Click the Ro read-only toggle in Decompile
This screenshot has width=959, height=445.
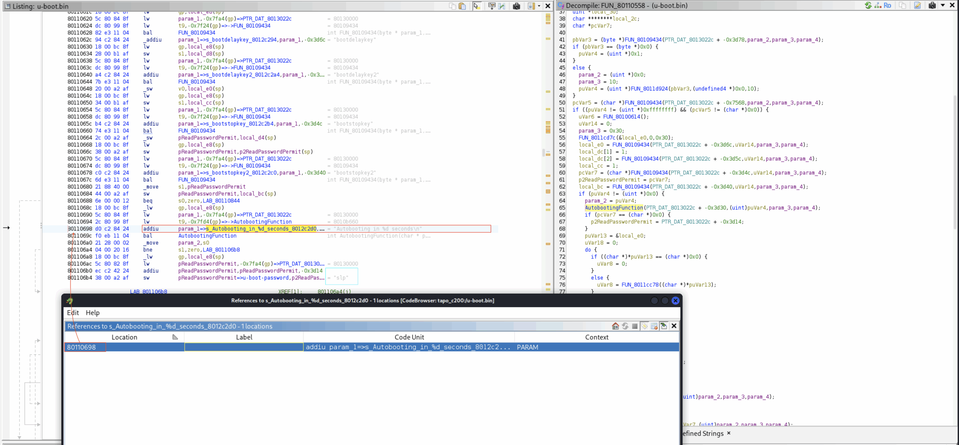pyautogui.click(x=887, y=5)
